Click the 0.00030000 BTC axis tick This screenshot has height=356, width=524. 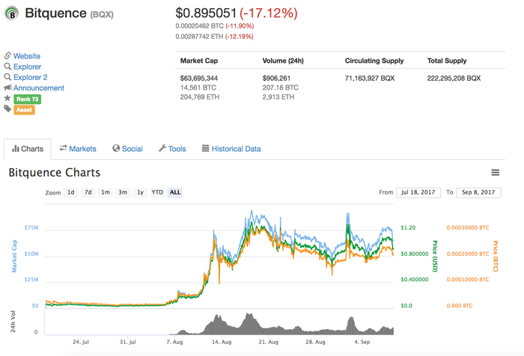tap(468, 228)
